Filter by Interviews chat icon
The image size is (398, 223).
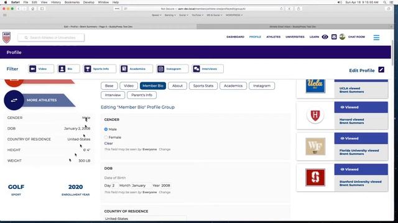coord(197,69)
